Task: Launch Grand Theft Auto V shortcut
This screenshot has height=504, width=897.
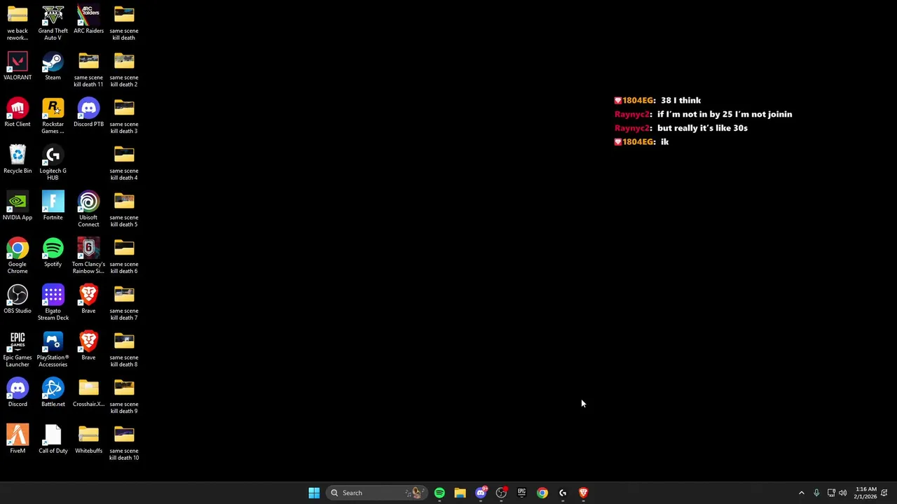Action: (53, 22)
